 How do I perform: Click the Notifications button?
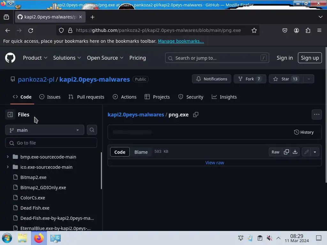coord(211,79)
